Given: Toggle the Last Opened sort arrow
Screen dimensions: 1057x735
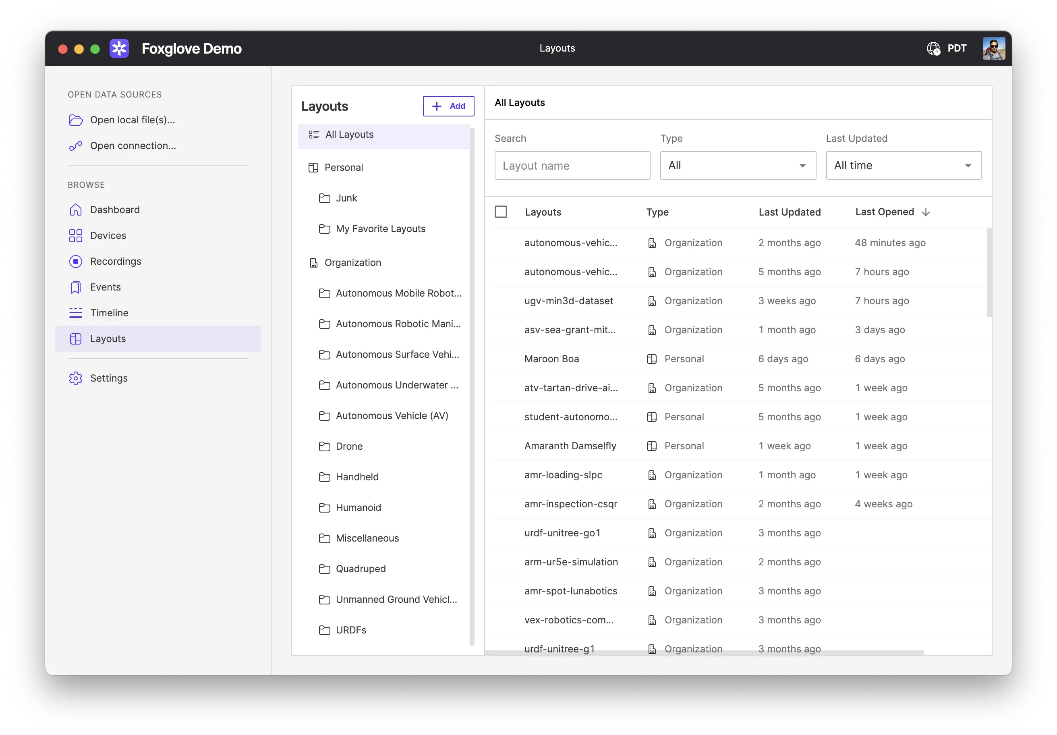Looking at the screenshot, I should pyautogui.click(x=926, y=212).
